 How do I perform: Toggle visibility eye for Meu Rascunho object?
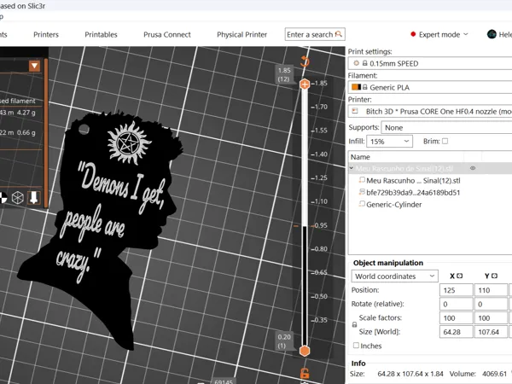click(x=473, y=168)
